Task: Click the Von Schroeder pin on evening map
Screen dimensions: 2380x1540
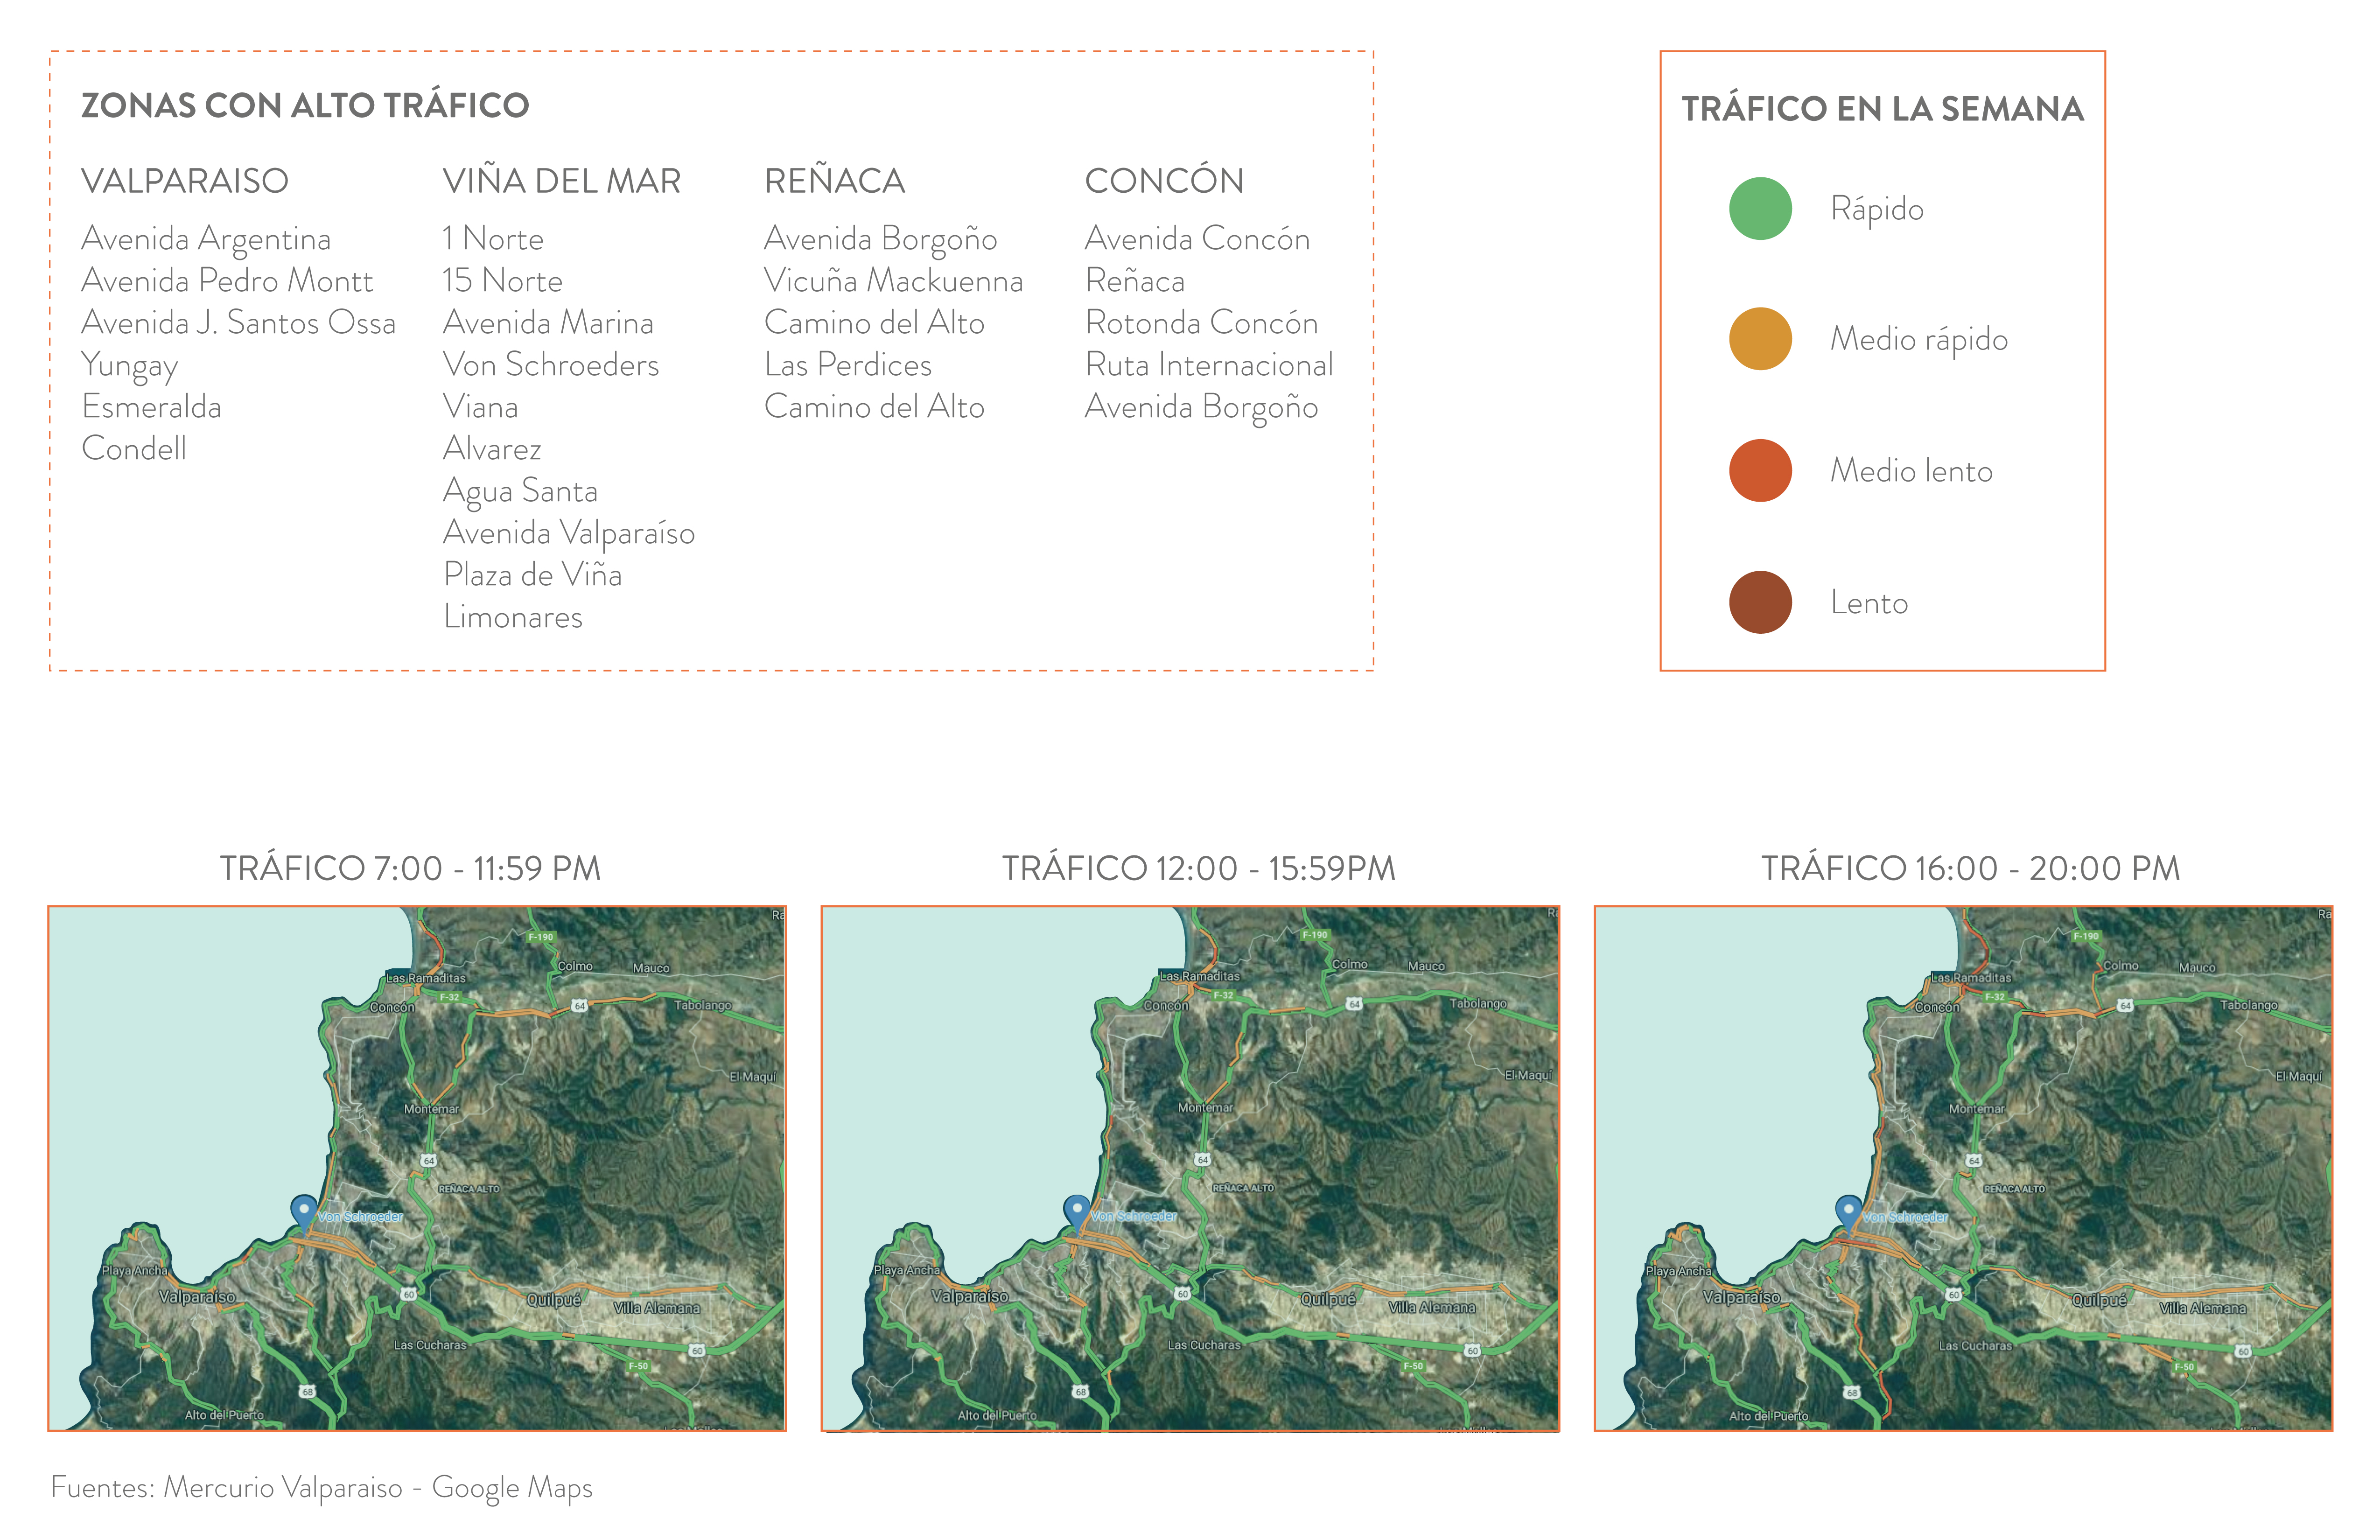Action: (1848, 1211)
